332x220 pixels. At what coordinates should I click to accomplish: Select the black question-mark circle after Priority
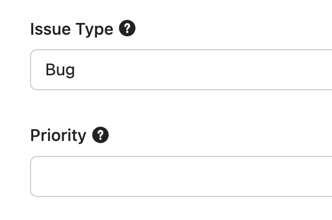point(100,135)
